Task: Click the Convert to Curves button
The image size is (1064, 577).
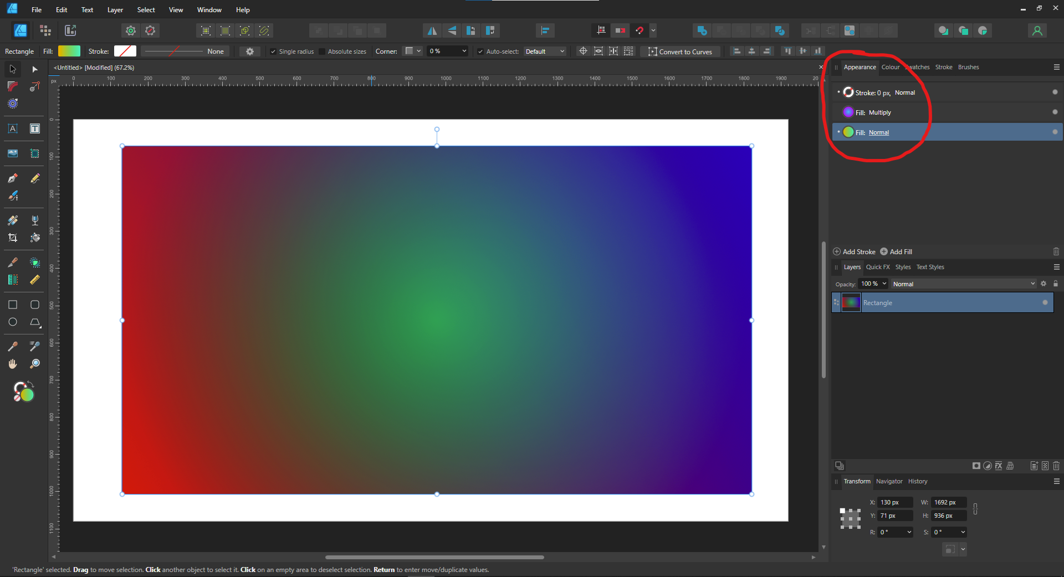Action: tap(680, 51)
